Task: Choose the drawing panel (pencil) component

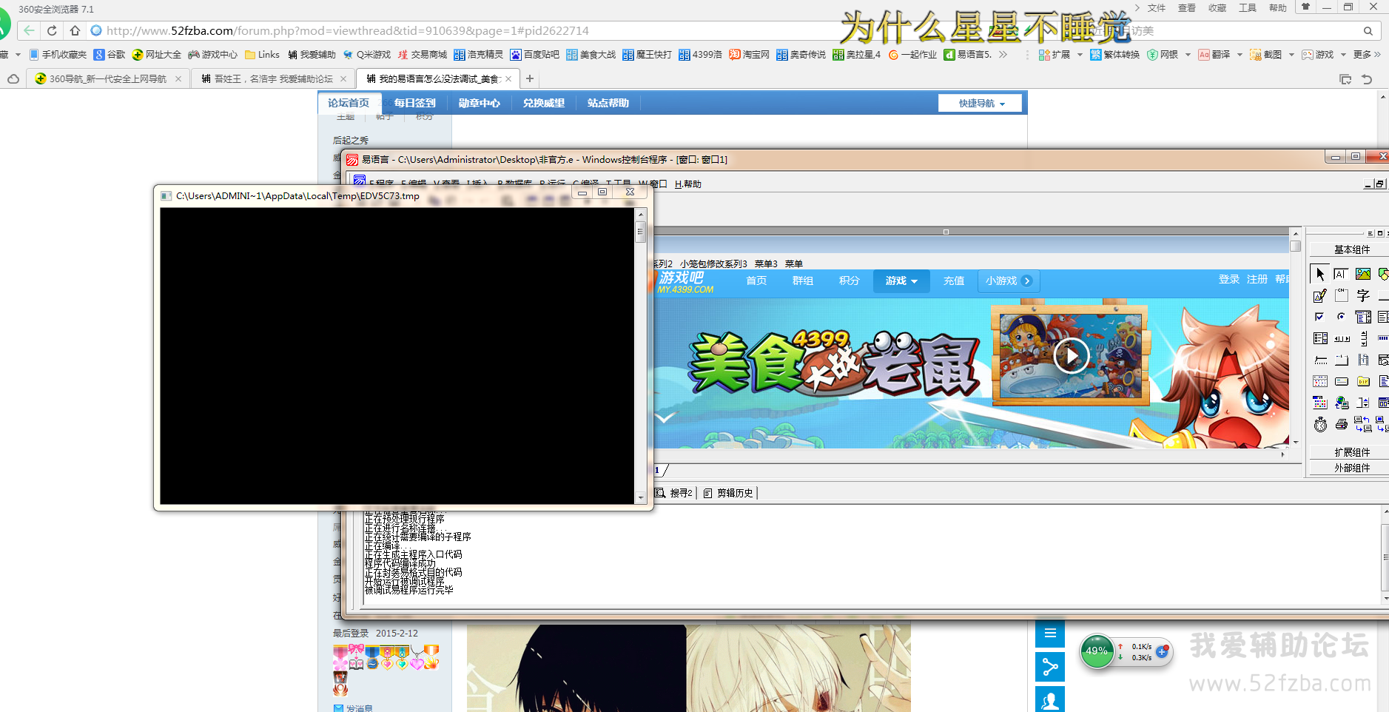Action: (x=1320, y=296)
